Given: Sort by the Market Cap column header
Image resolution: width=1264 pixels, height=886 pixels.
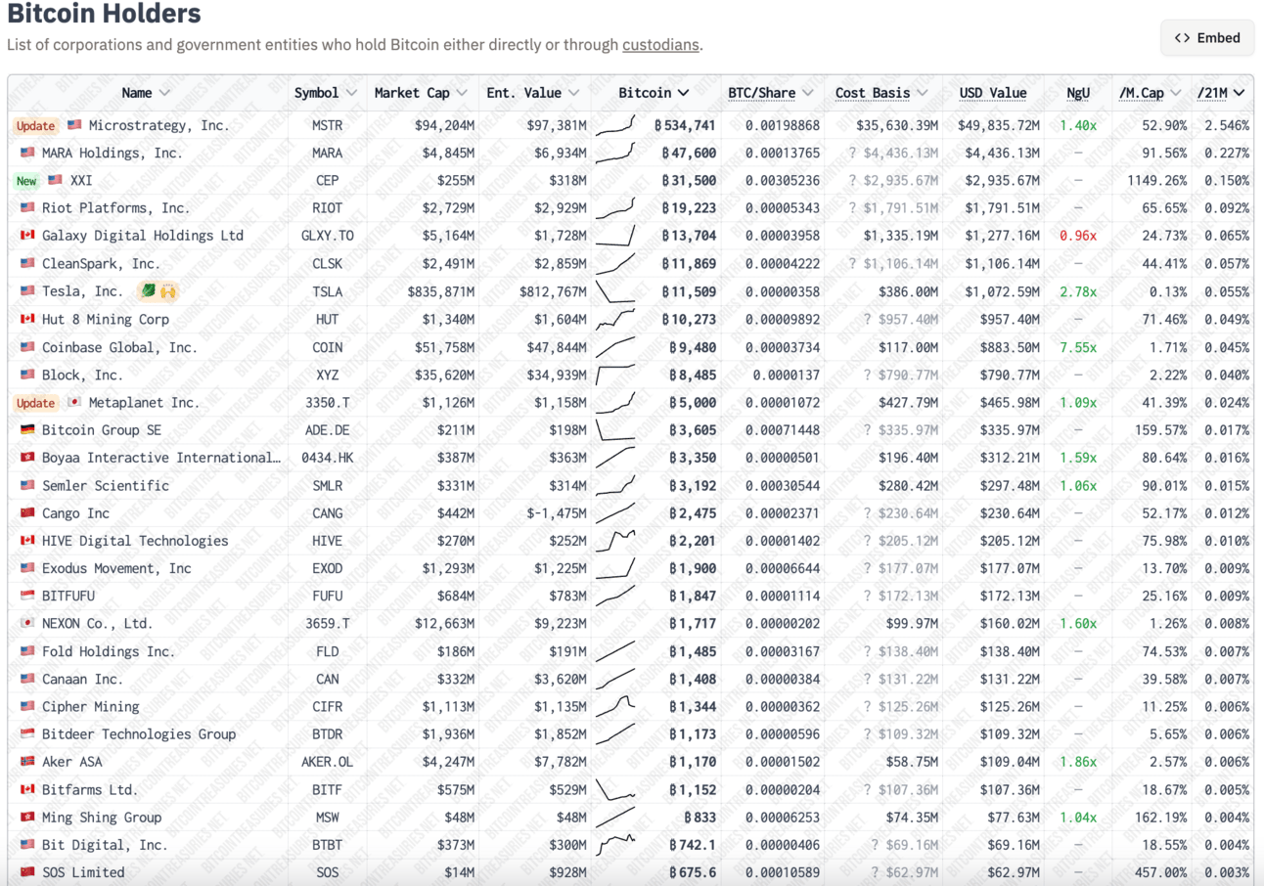Looking at the screenshot, I should [421, 93].
